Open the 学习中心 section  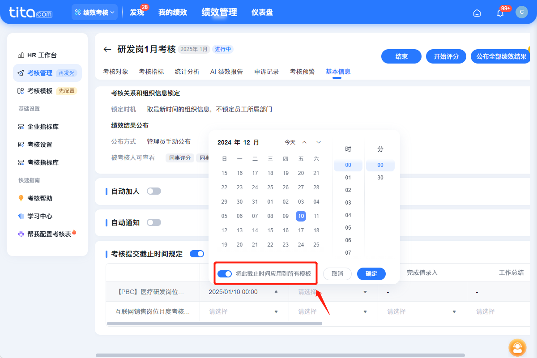click(x=40, y=216)
